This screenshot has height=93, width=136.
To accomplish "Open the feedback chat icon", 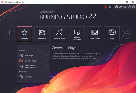I will tap(125, 7).
